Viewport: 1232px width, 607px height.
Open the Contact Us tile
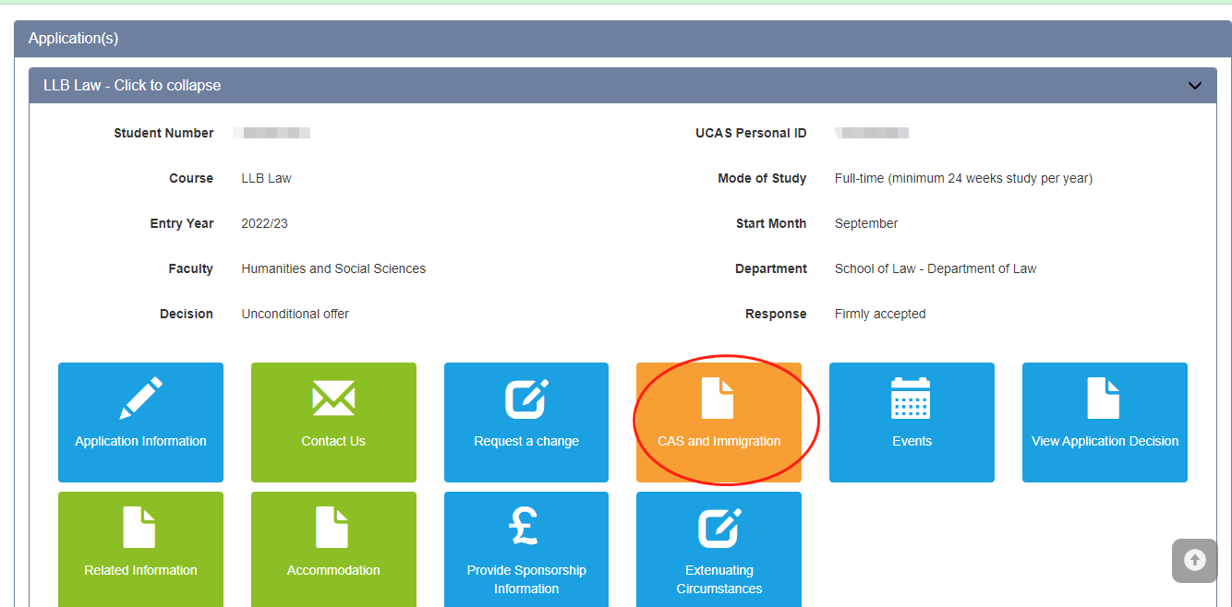(333, 423)
